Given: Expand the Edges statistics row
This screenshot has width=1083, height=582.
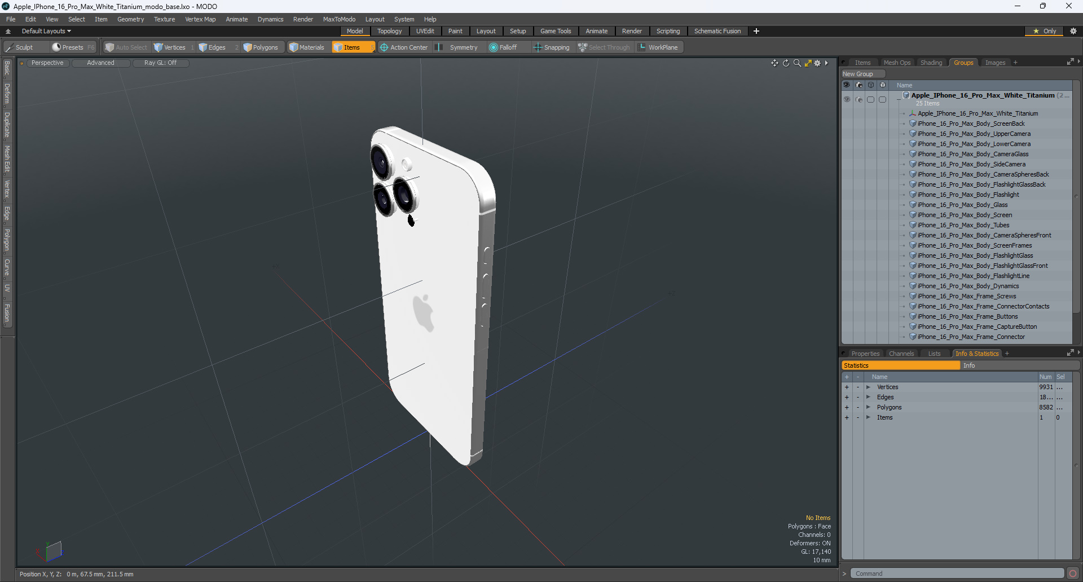Looking at the screenshot, I should click(x=868, y=397).
